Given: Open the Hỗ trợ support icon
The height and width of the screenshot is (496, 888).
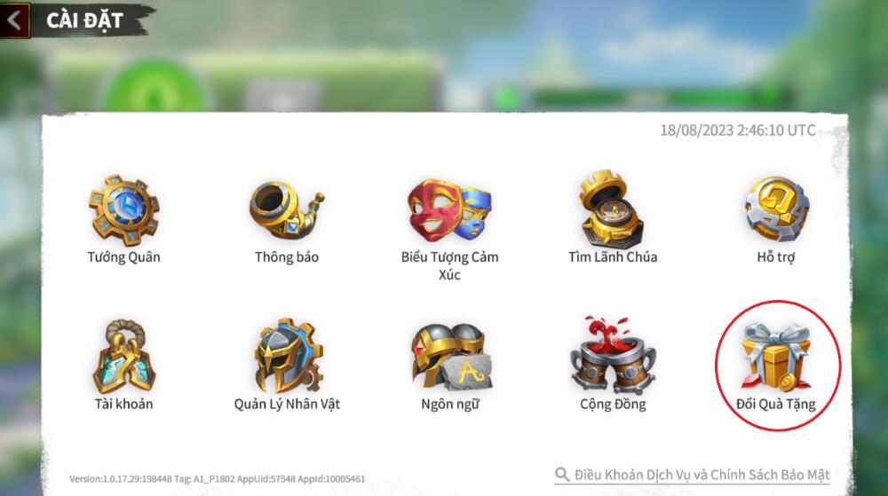Looking at the screenshot, I should [776, 209].
